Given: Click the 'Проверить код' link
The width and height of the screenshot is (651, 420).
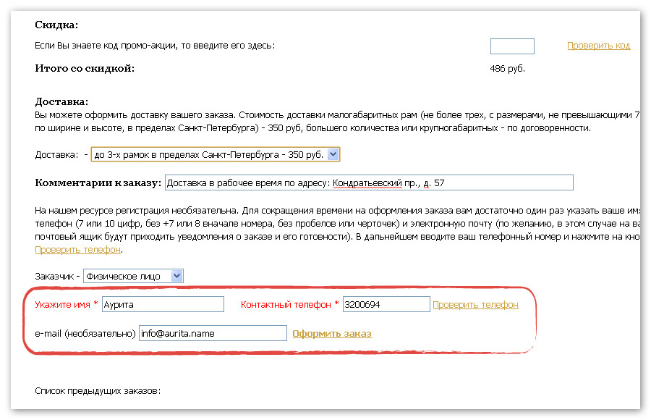Looking at the screenshot, I should coord(598,46).
